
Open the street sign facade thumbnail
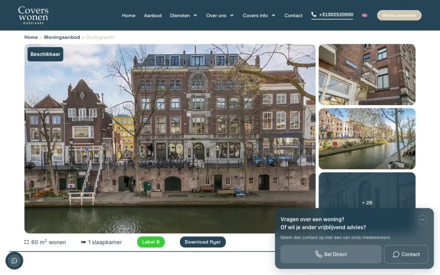tap(367, 74)
